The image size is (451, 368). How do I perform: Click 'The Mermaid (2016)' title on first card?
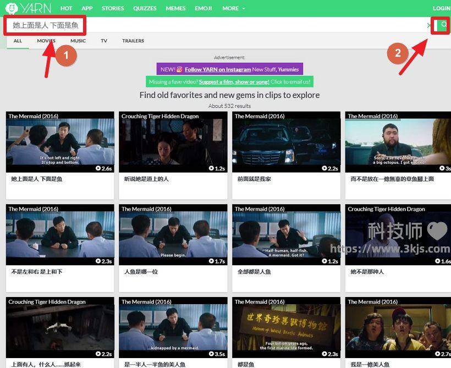click(33, 116)
